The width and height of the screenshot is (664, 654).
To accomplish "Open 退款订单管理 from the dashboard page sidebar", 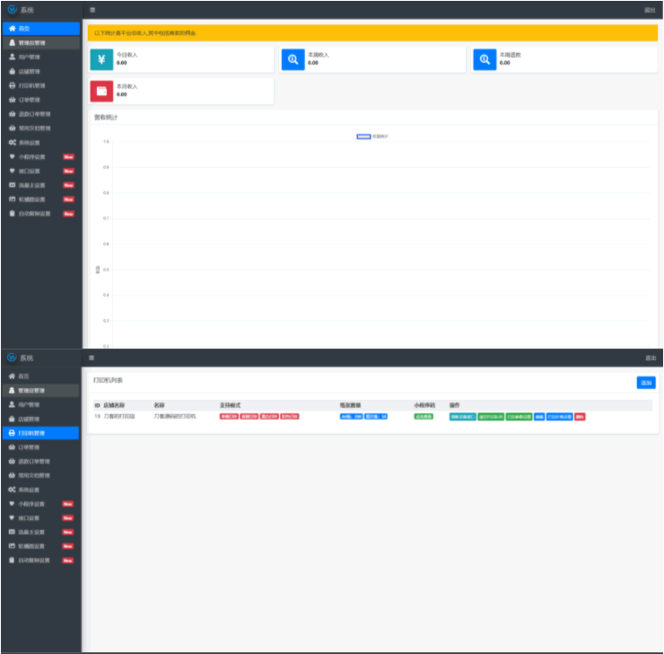I will pos(34,114).
